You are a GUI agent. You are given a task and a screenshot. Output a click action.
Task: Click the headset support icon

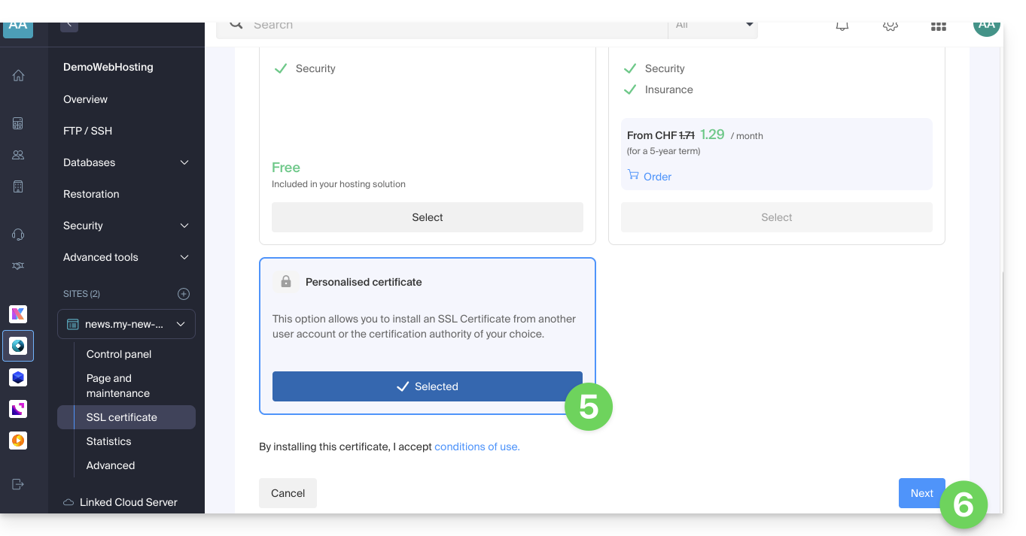pos(18,235)
